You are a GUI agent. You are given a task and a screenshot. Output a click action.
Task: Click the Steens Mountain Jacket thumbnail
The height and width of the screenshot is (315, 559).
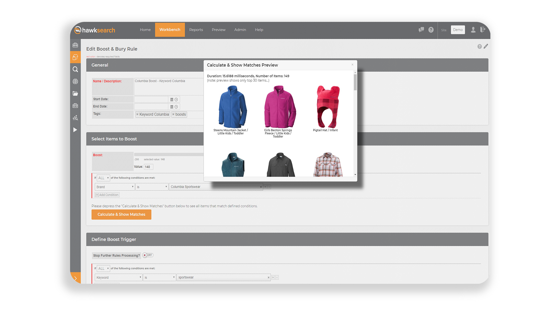[232, 107]
